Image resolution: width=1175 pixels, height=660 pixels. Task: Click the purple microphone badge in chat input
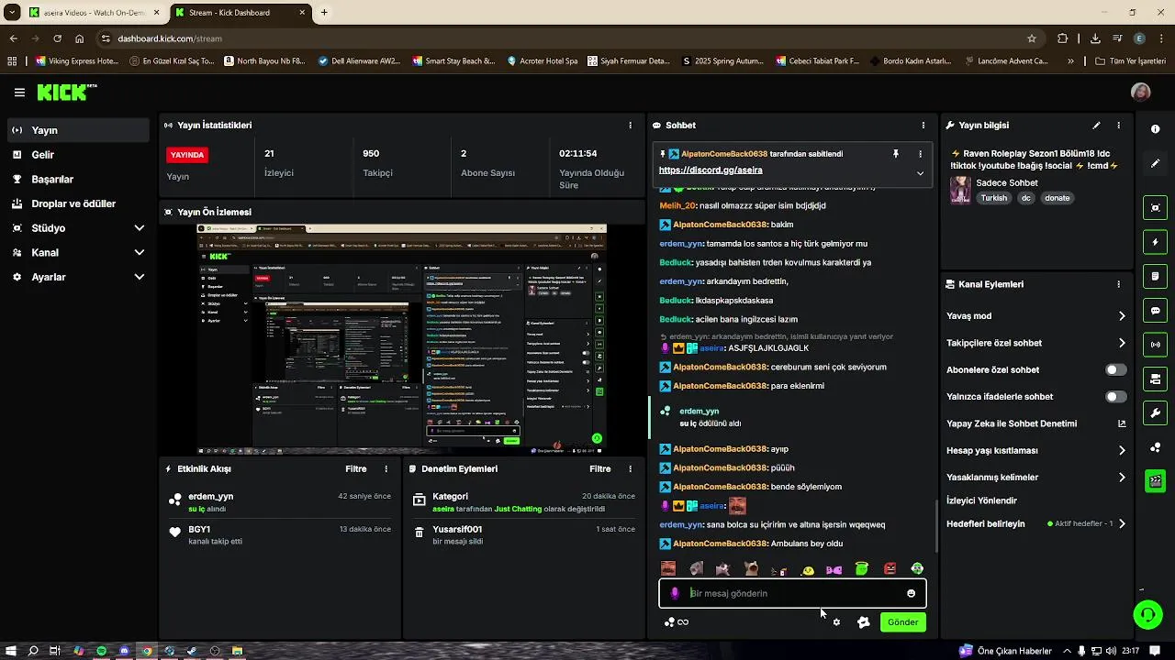[675, 593]
